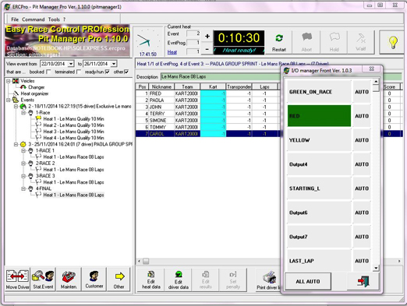407x306 pixels.
Task: Open the Tools menu
Action: 54,19
